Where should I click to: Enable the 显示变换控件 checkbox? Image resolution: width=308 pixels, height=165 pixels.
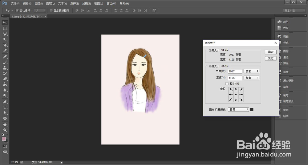pos(51,10)
